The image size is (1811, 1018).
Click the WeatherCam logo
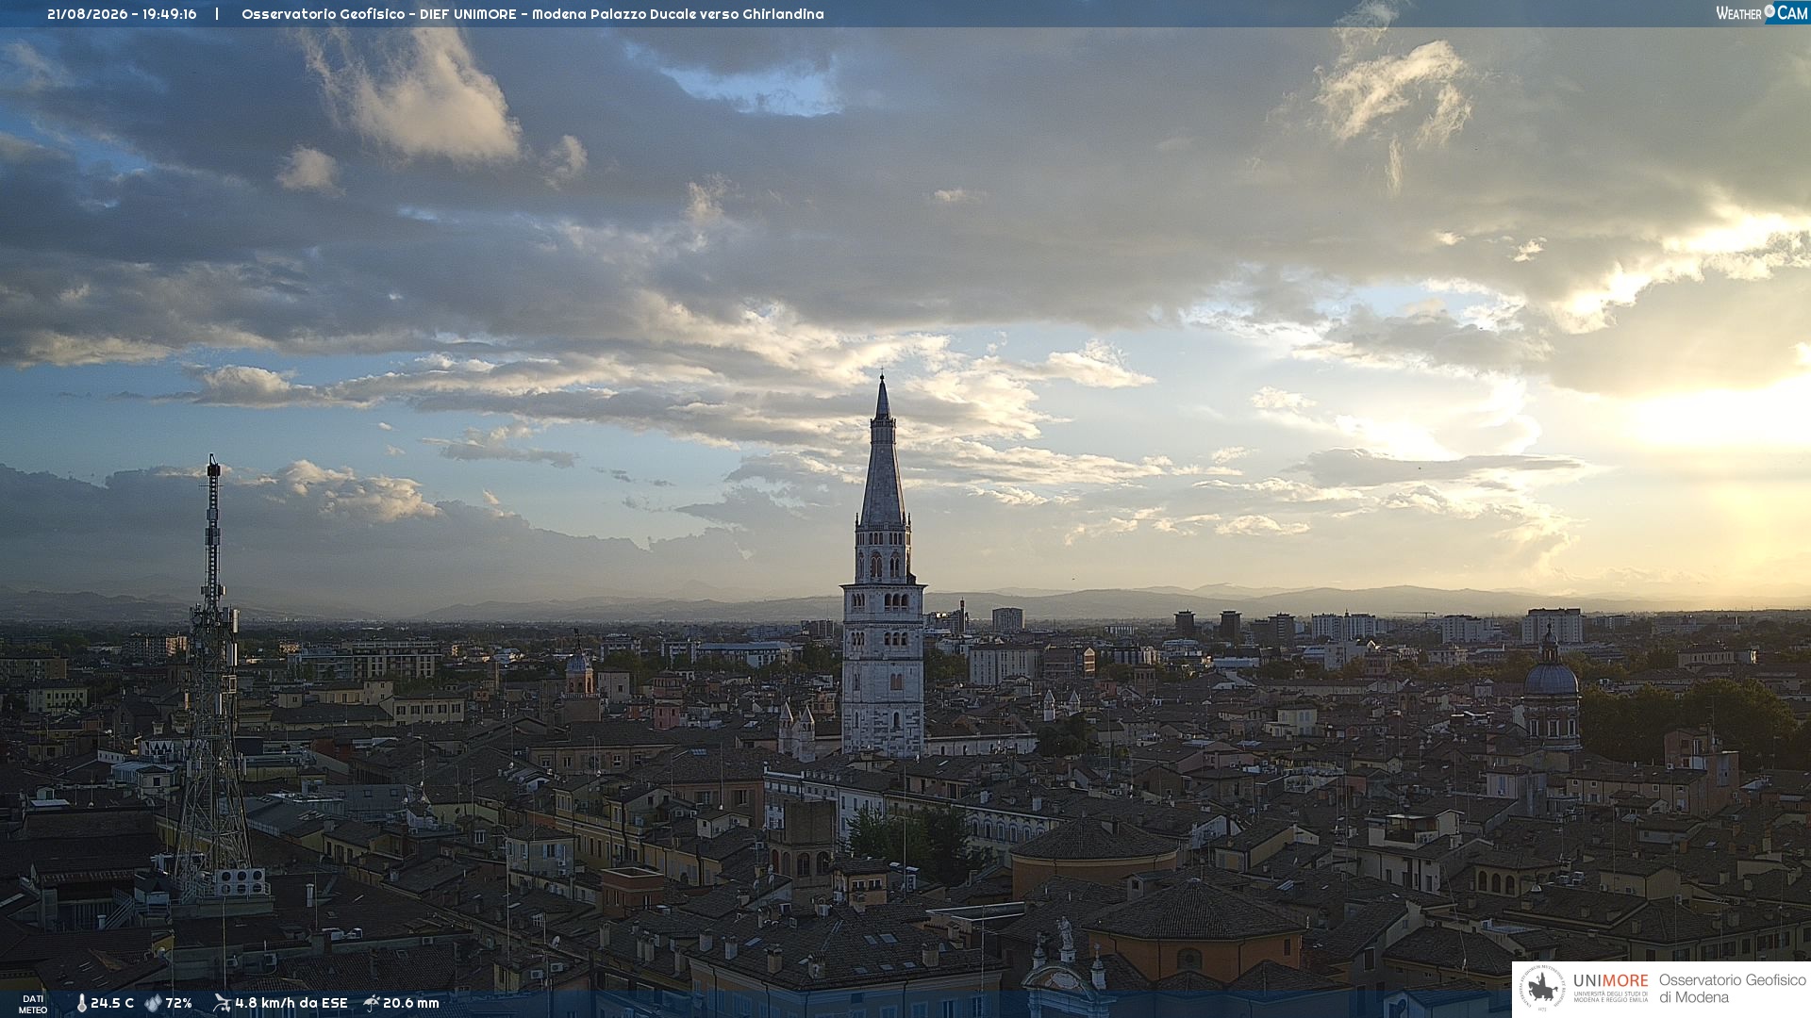[1761, 12]
